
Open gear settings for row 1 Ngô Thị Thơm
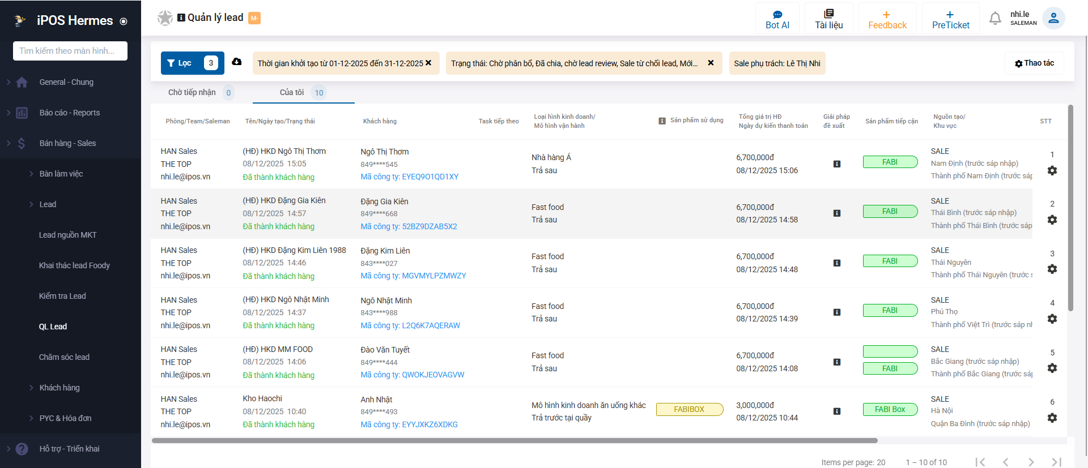[1052, 170]
